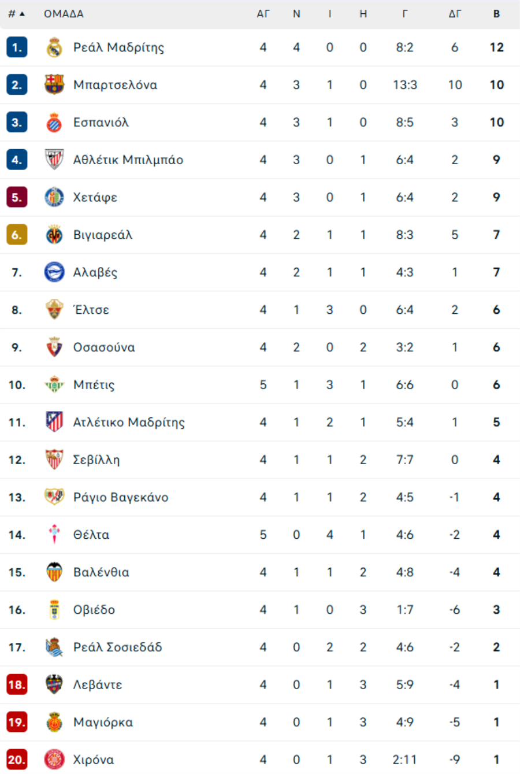Click the Atlético Madrid crest icon

(54, 422)
